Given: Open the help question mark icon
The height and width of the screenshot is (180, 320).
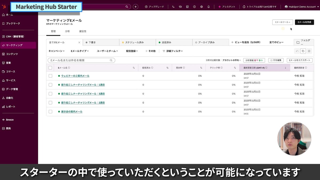Looking at the screenshot, I should 194,6.
